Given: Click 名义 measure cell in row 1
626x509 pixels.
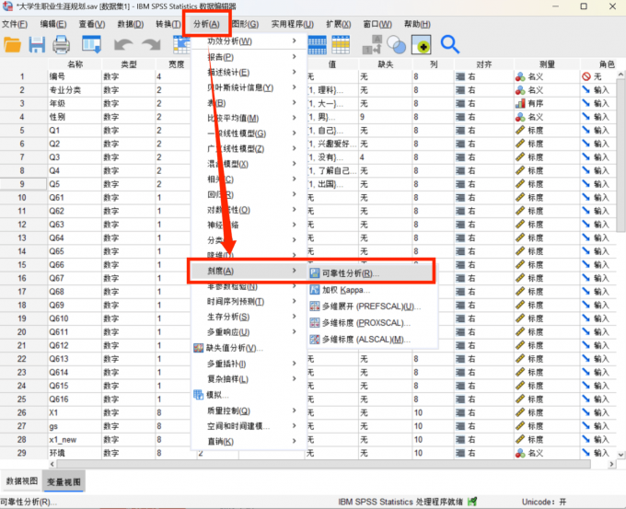Looking at the screenshot, I should coord(547,76).
